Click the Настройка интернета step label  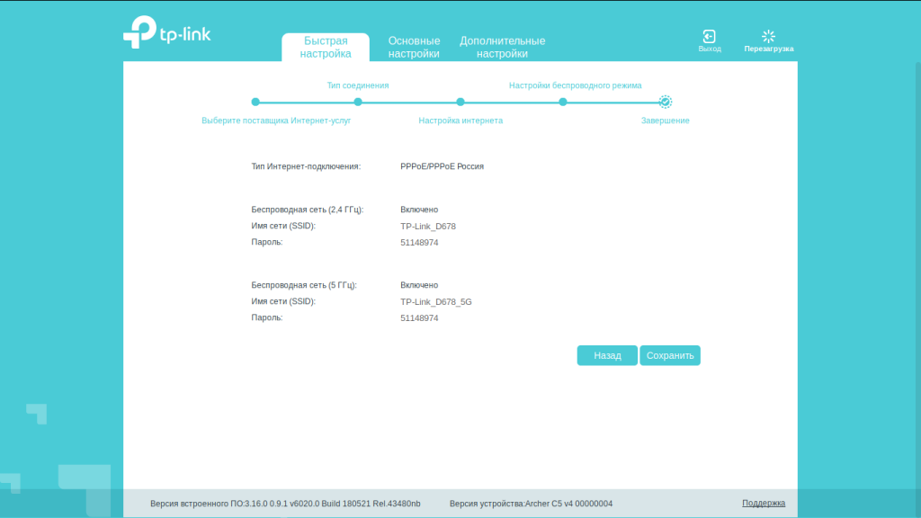pos(460,121)
